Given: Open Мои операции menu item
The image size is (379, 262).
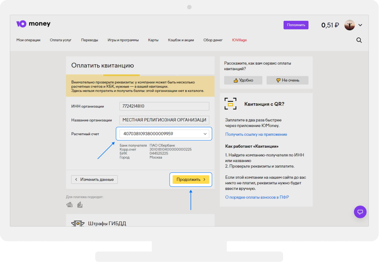Looking at the screenshot, I should [x=28, y=40].
